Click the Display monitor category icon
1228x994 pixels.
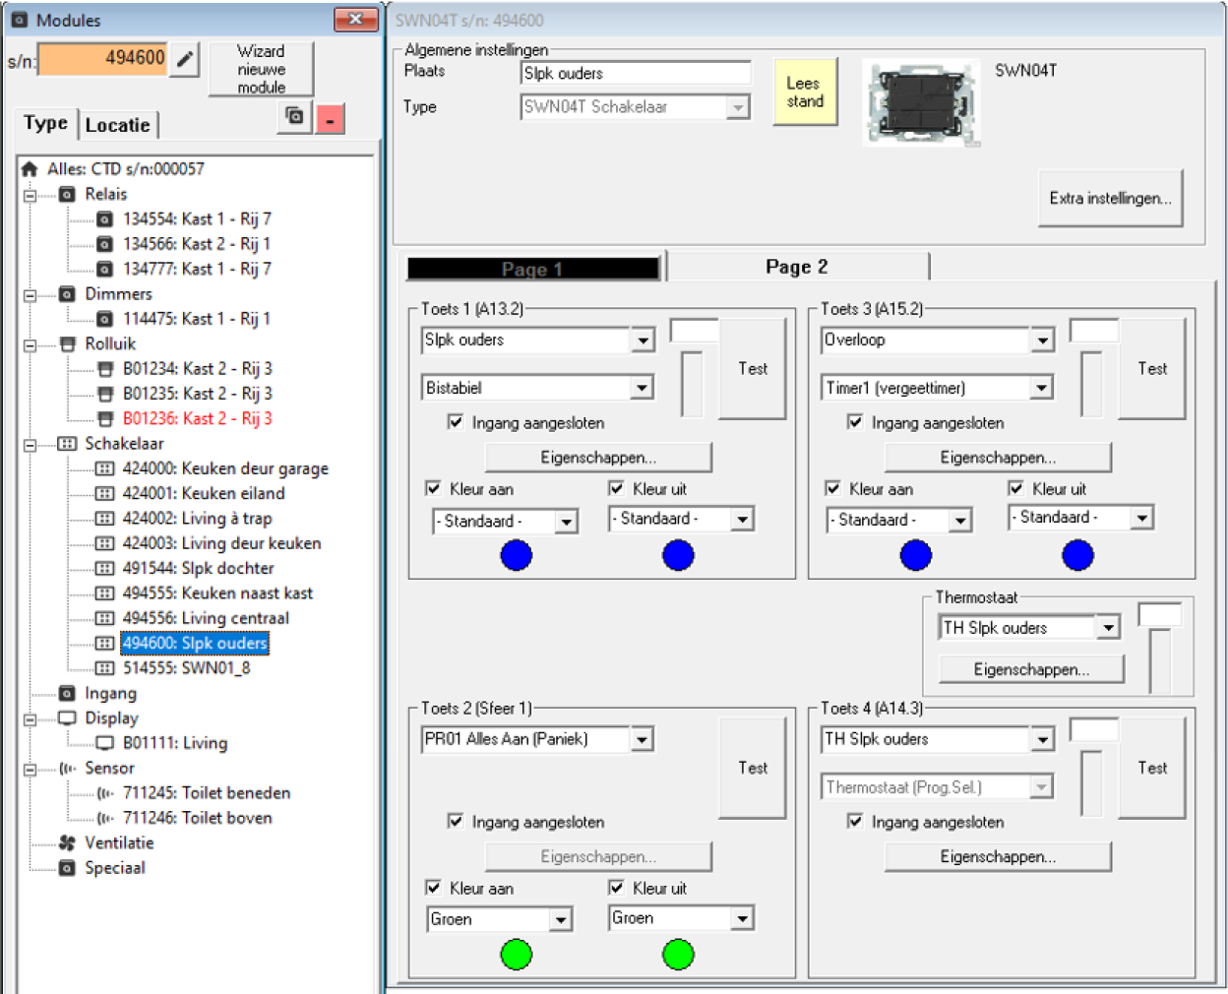click(x=67, y=717)
